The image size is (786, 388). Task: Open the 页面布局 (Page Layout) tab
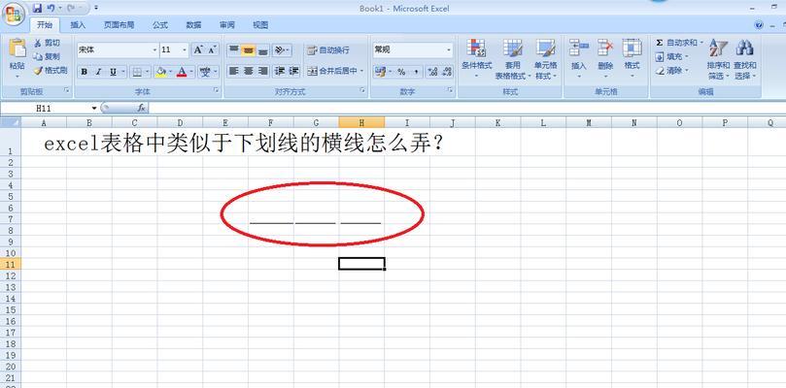click(x=119, y=25)
